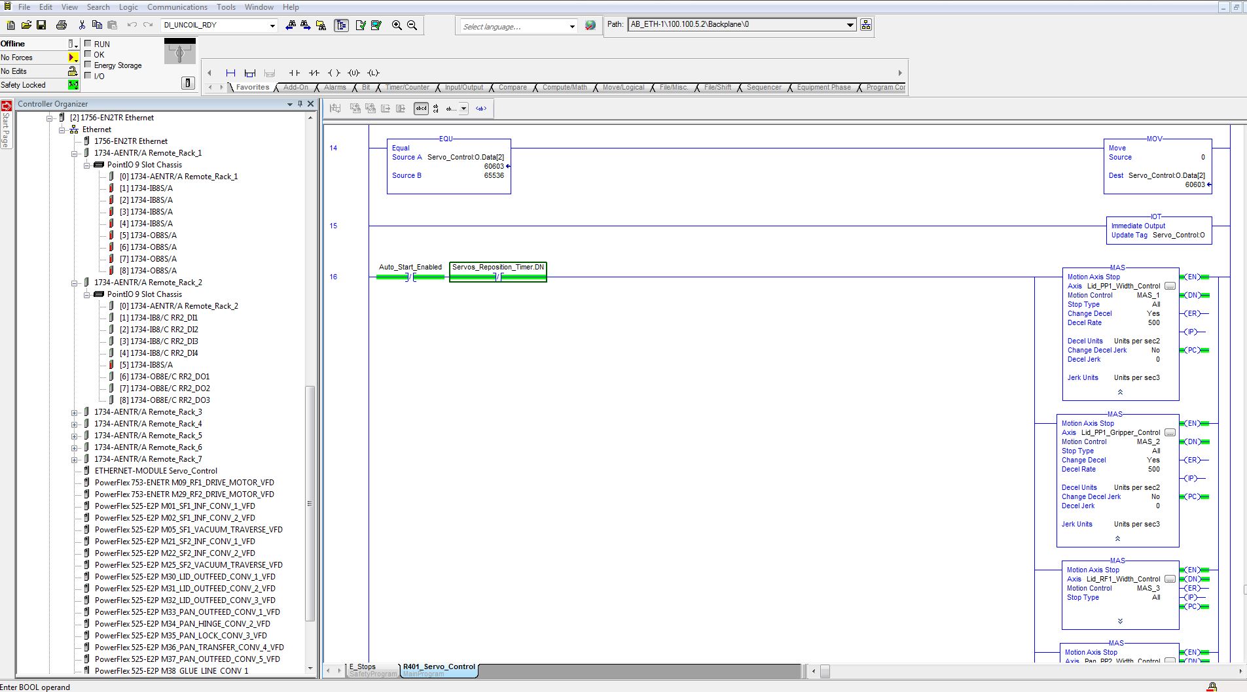
Task: Insert Output Unlatch (OTU) coil
Action: coord(354,73)
